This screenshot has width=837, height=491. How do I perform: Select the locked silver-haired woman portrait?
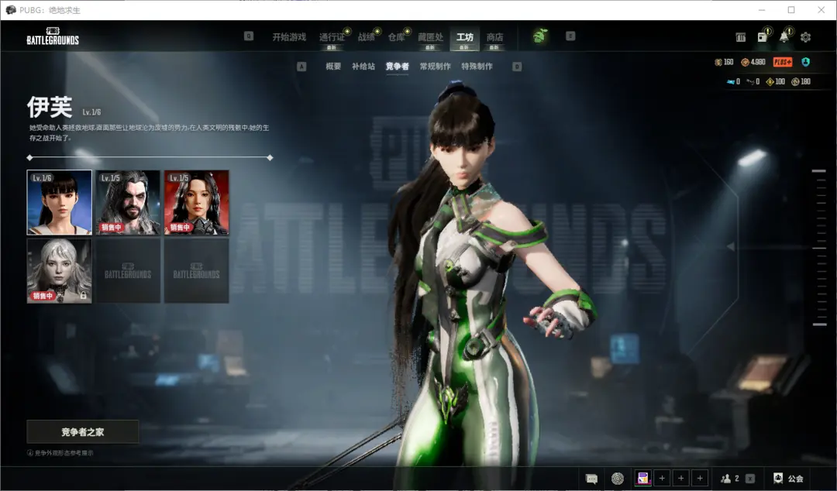[59, 271]
